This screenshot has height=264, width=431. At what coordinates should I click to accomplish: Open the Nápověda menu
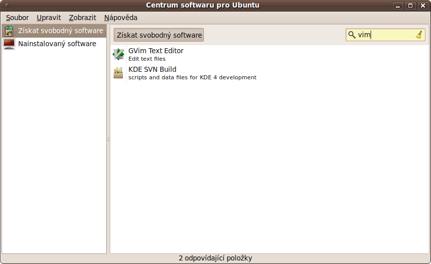click(121, 18)
